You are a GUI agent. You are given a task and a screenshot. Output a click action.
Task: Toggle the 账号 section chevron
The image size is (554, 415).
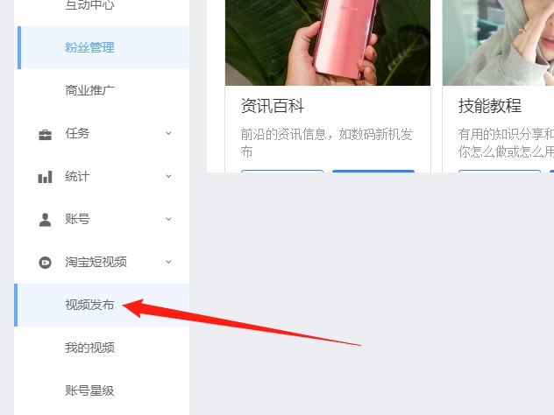168,219
